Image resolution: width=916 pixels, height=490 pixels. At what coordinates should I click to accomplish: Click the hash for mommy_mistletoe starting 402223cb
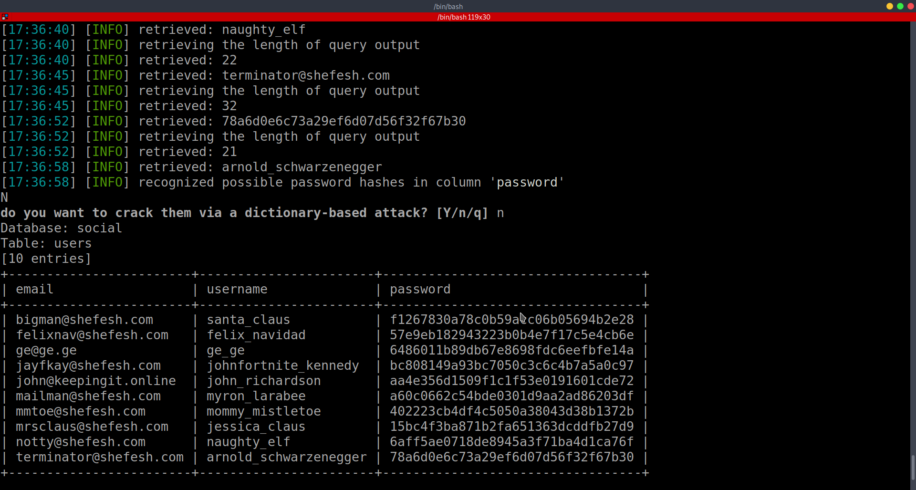[511, 411]
